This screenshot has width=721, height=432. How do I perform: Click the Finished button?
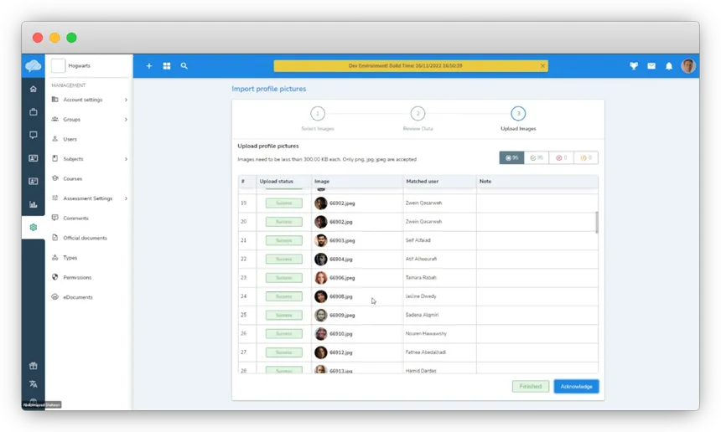point(530,387)
